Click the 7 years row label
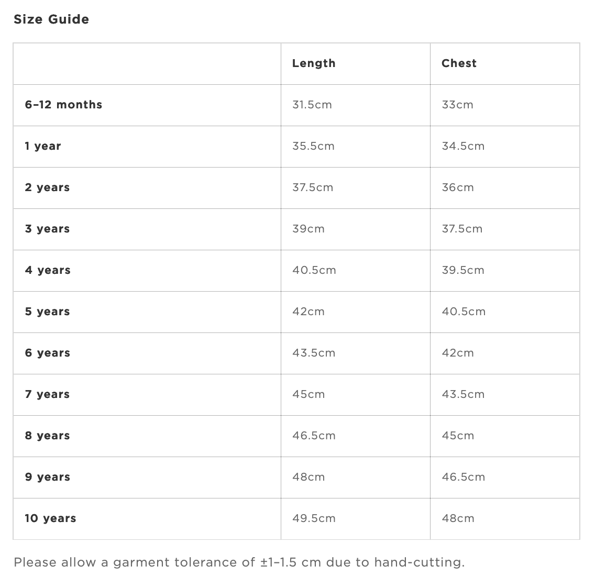 pos(48,395)
